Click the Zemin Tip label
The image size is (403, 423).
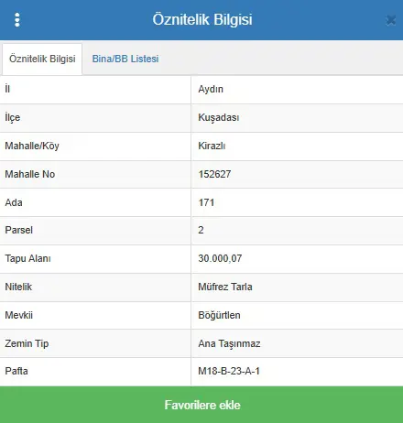coord(27,343)
